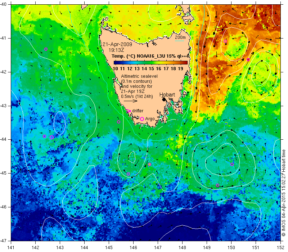The height and width of the screenshot is (252, 288).
Task: Click the '(0.1m contours)' caption line
Action: tap(136, 81)
